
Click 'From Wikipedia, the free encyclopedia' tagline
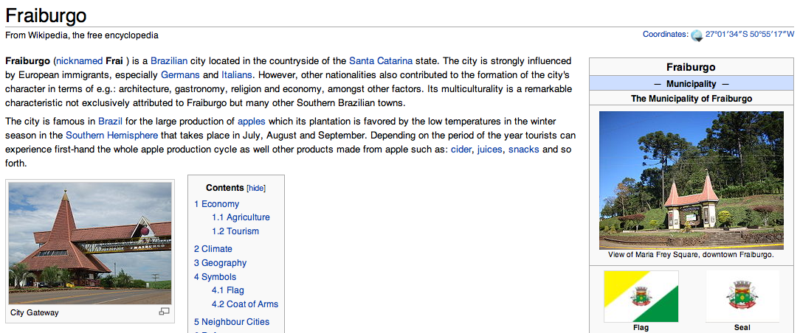click(x=82, y=35)
